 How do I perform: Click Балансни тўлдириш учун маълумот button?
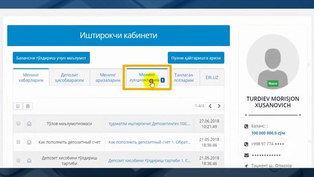tap(51, 58)
